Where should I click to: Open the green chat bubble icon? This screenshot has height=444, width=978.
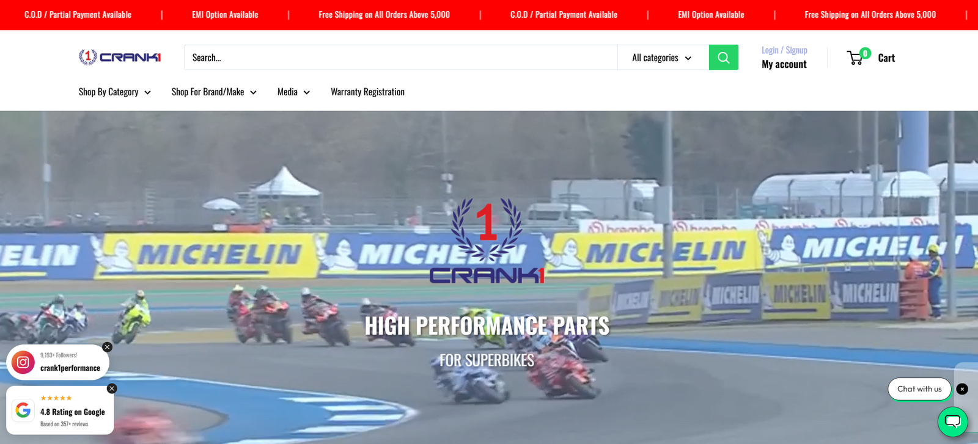click(x=952, y=421)
